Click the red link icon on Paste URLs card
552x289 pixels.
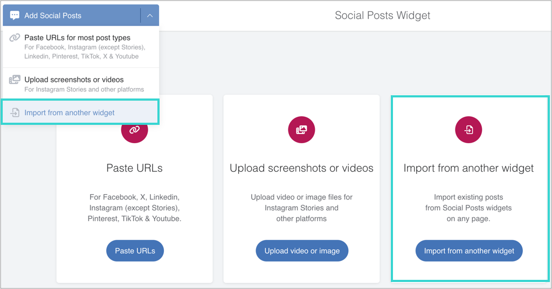134,130
